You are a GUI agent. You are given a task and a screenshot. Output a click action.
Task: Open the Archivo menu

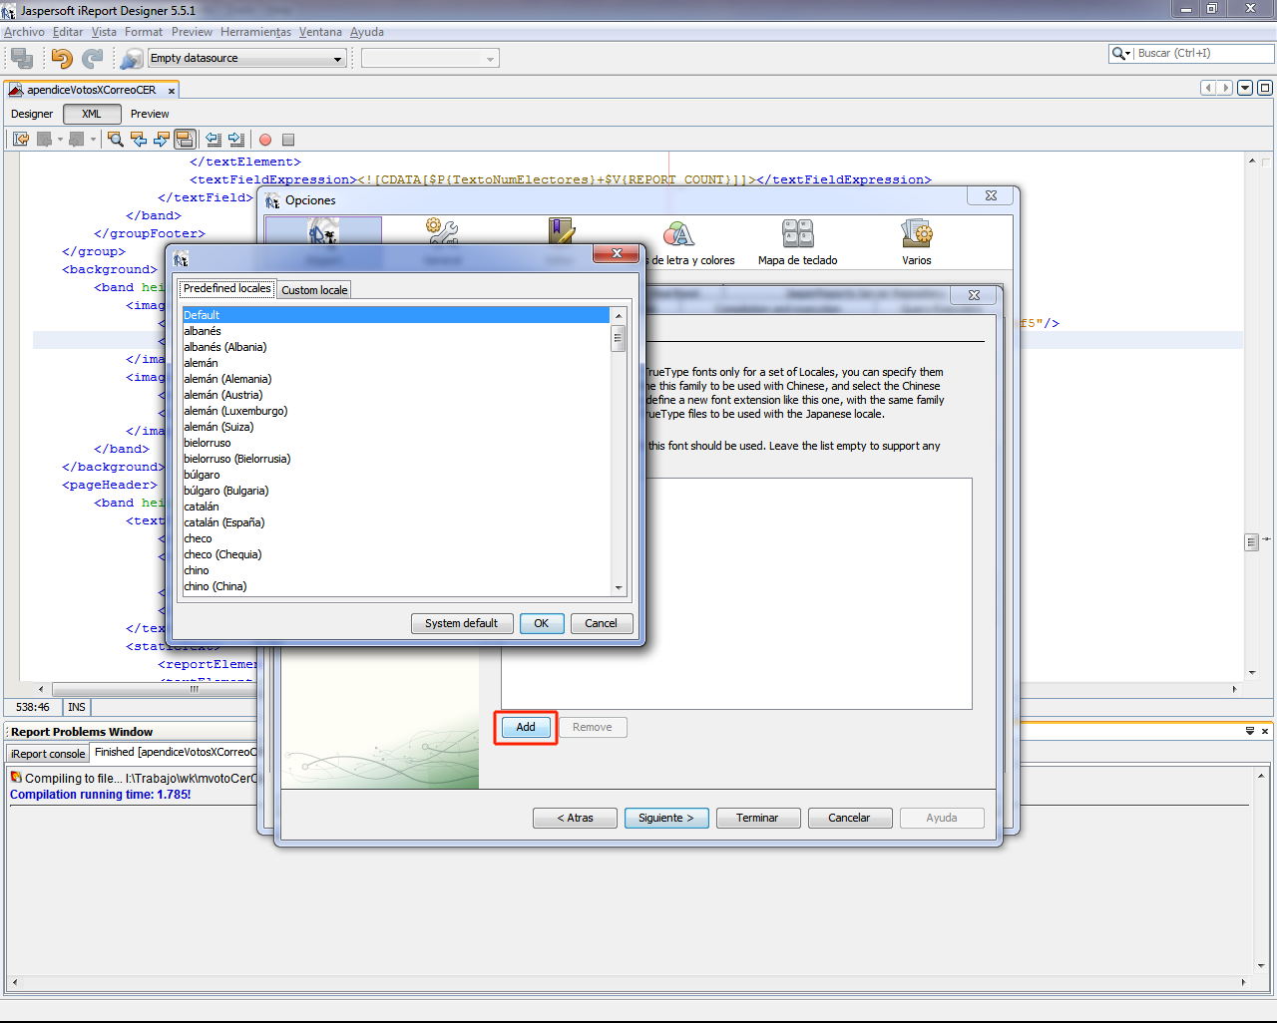[24, 32]
